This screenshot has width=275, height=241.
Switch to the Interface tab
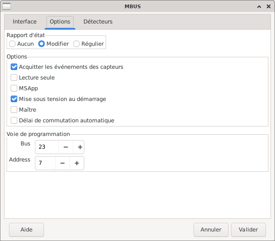[25, 22]
